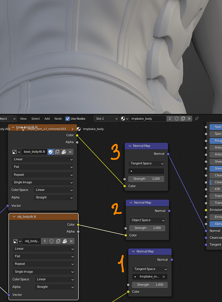222x302 pixels.
Task: Toggle the Use Nodes checkbox
Action: [67, 119]
